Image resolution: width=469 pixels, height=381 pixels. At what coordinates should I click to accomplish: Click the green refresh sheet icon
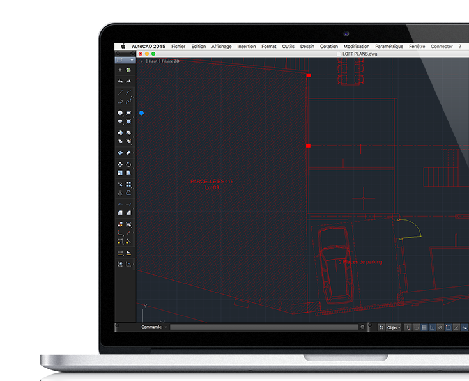point(128,70)
